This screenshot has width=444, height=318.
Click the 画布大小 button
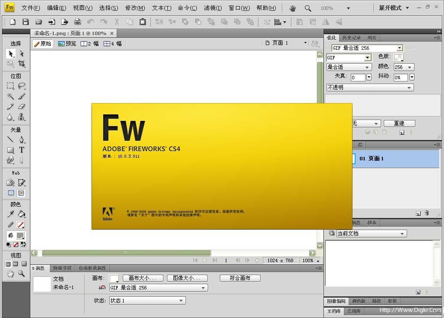(143, 278)
